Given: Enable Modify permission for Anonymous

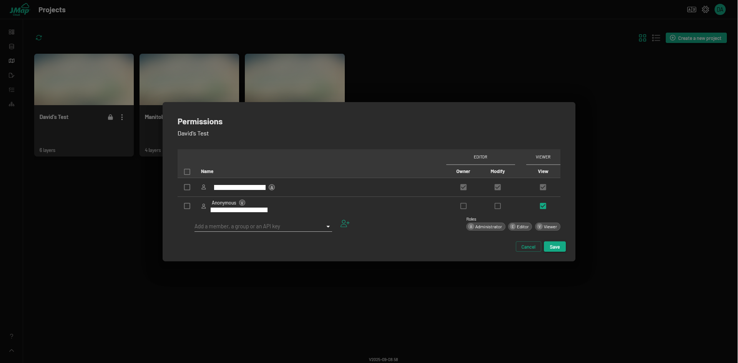Looking at the screenshot, I should point(497,206).
